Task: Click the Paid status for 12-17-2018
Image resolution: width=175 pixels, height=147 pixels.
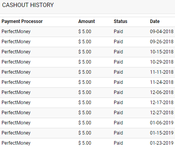Action: [118, 103]
